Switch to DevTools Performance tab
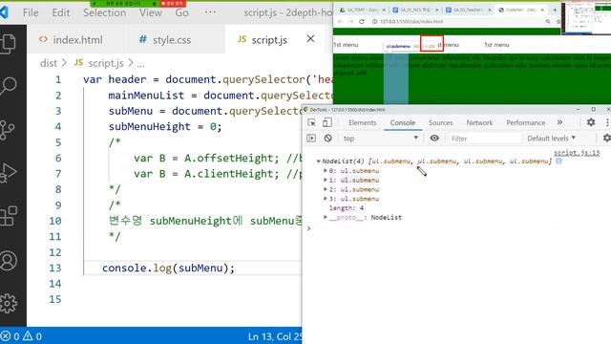Viewport: 611px width, 344px height. coord(526,122)
